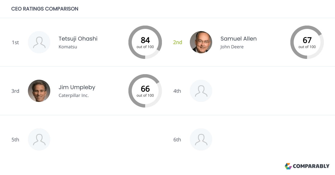Click Samuel Allen's profile photo
The image size is (335, 175).
coord(201,42)
